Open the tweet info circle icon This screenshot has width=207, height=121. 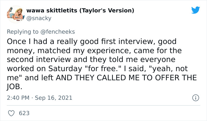pos(195,98)
